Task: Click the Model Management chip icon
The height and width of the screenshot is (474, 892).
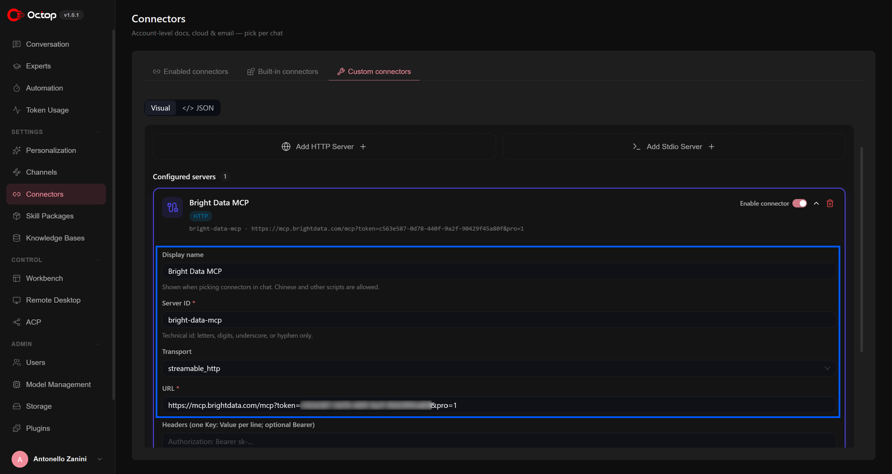Action: (17, 384)
